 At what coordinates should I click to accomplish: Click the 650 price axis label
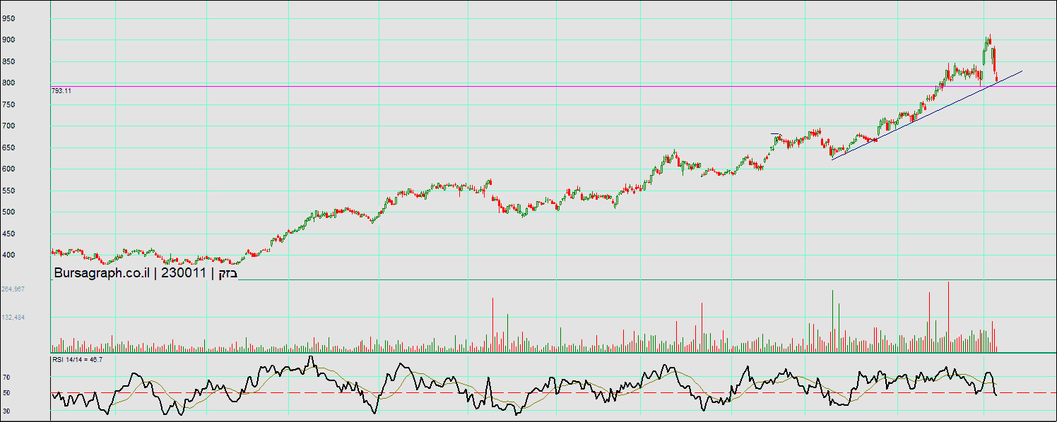pos(8,148)
